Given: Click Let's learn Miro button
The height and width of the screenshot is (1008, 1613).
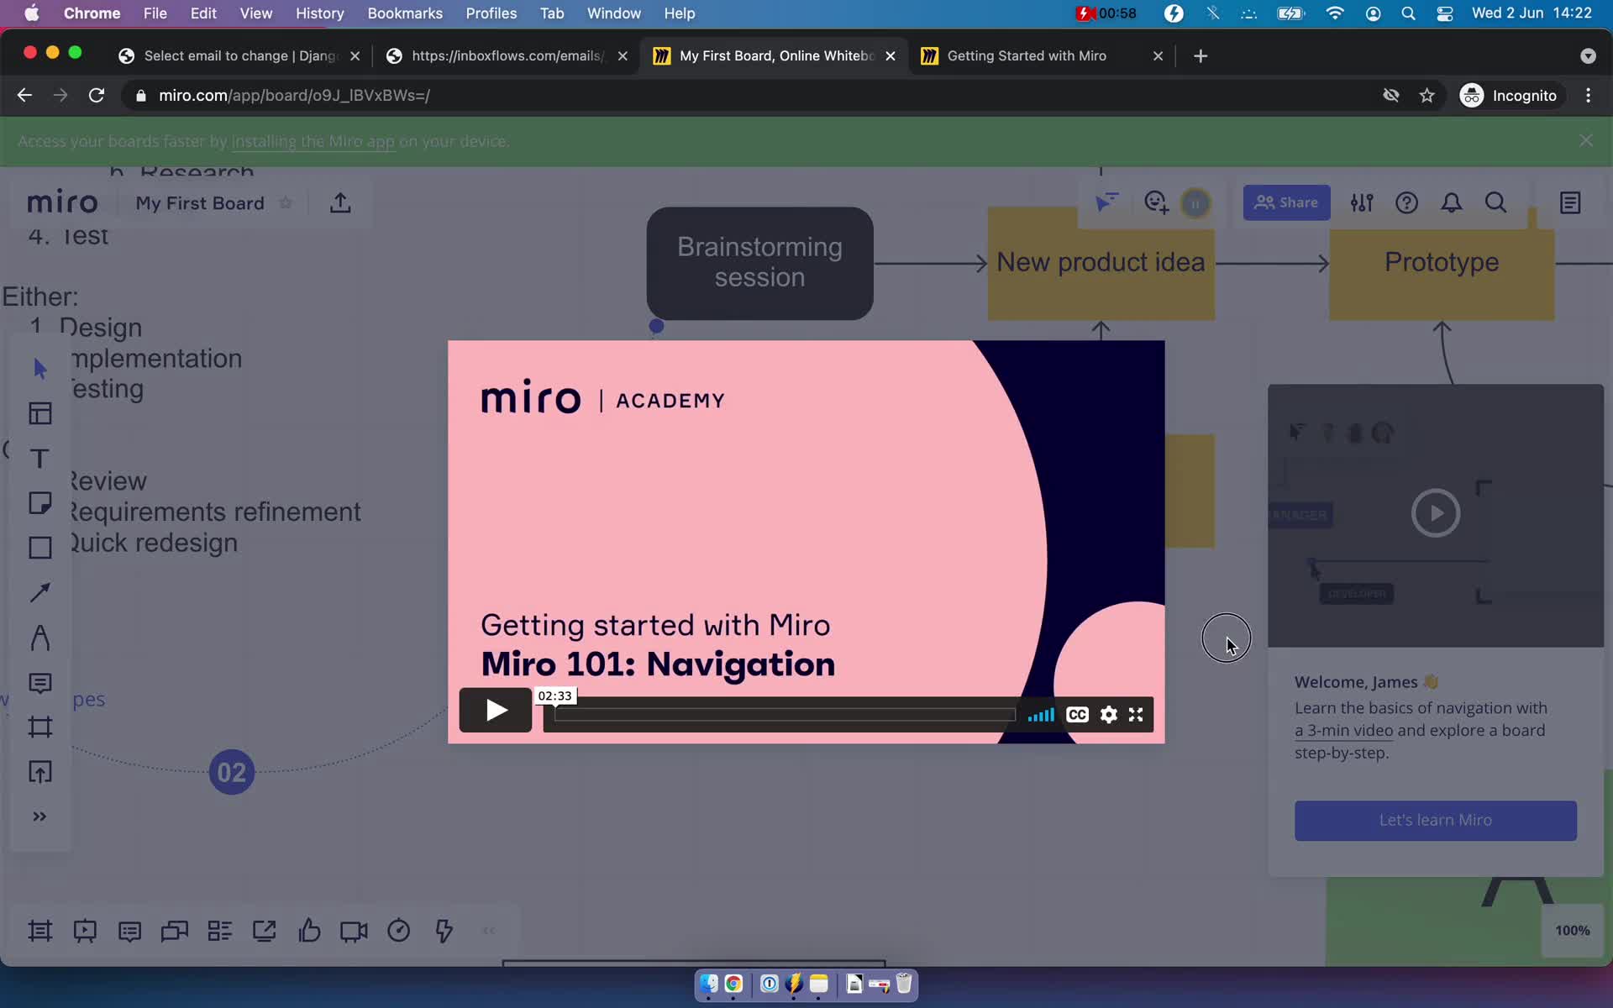Looking at the screenshot, I should point(1435,820).
